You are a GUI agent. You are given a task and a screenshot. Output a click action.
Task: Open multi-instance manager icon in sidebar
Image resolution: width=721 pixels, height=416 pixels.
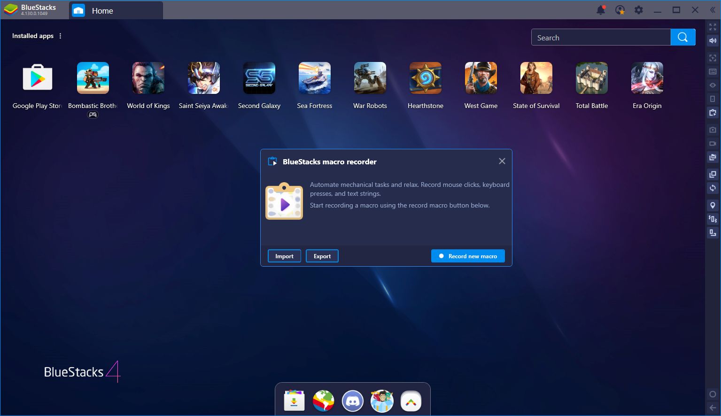[713, 174]
